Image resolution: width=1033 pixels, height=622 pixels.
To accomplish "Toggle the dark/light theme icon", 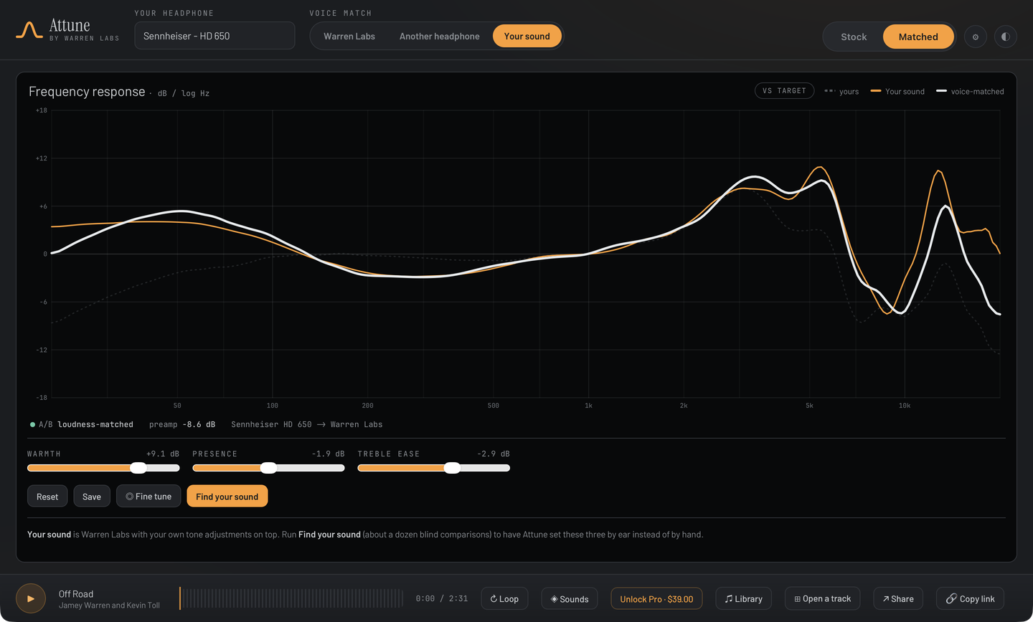I will coord(1006,37).
